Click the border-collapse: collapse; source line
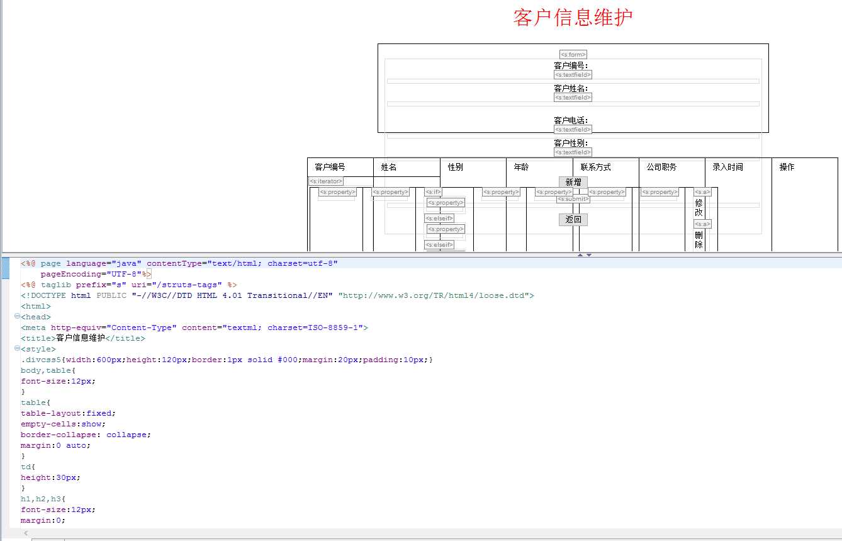The image size is (842, 541). (86, 435)
